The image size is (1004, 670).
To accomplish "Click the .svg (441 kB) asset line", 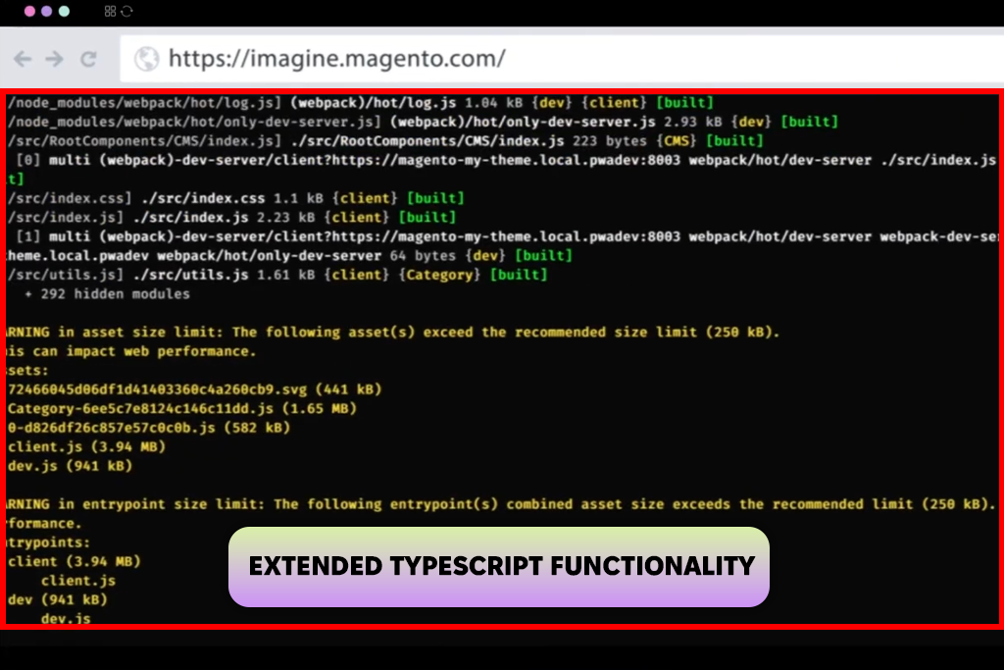I will point(194,389).
